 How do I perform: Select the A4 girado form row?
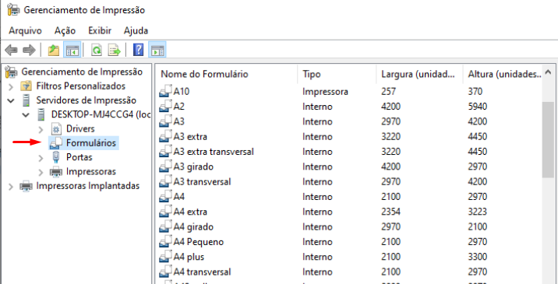349,226
